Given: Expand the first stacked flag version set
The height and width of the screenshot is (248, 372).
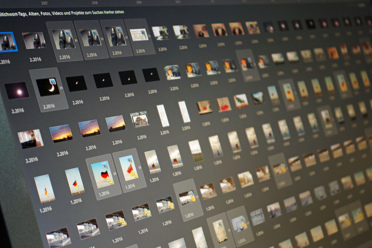Looking at the screenshot, I should tap(115, 175).
